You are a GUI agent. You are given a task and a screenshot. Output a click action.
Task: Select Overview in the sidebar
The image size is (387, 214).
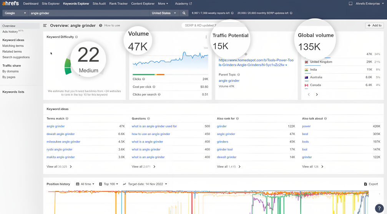point(20,26)
